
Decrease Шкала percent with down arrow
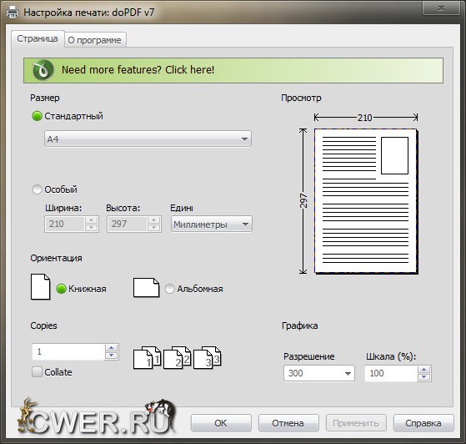(423, 377)
